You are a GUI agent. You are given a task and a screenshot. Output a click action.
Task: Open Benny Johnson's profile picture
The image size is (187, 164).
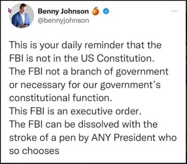click(21, 16)
